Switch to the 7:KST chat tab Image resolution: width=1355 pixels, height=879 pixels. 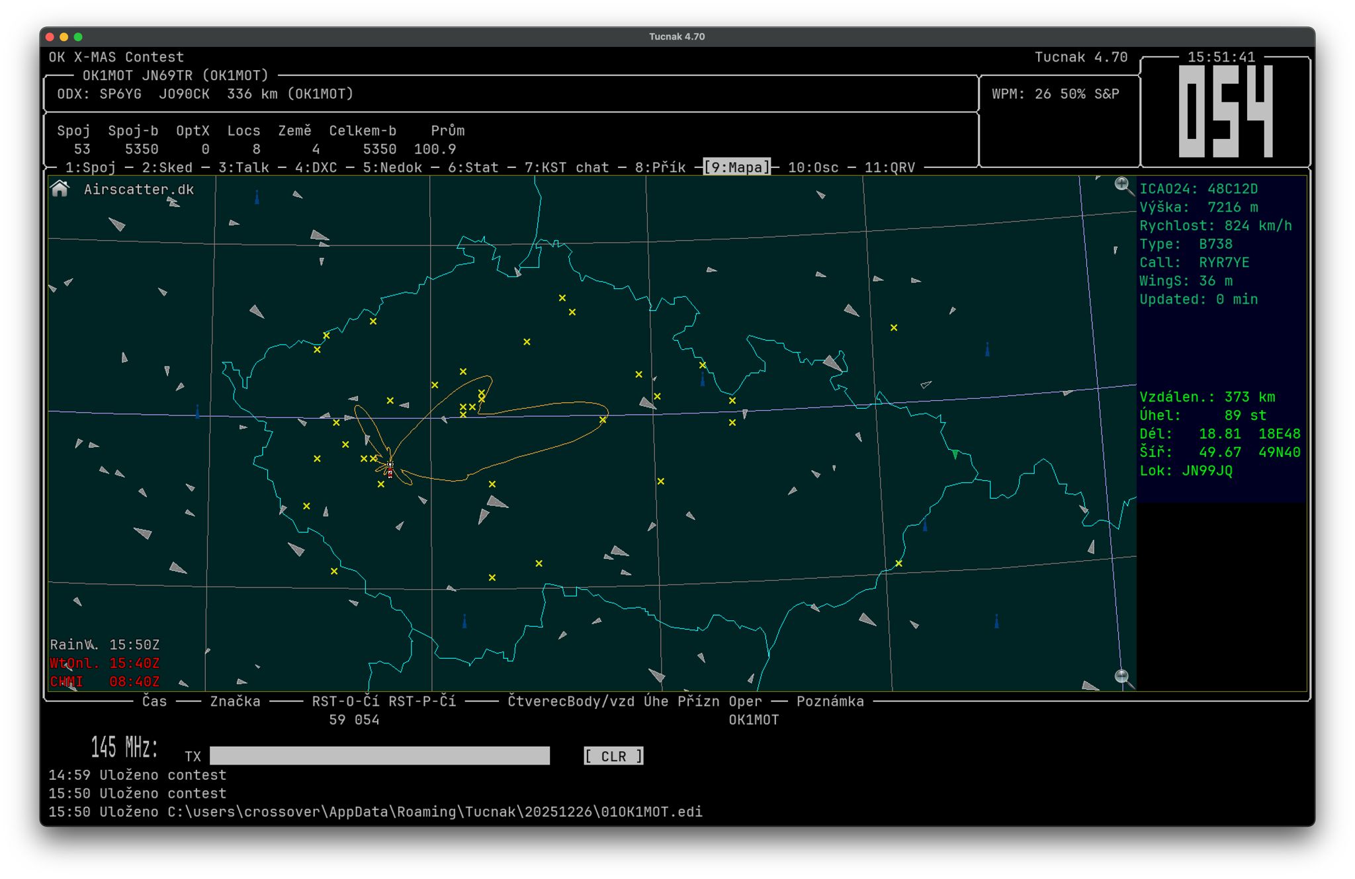coord(566,168)
